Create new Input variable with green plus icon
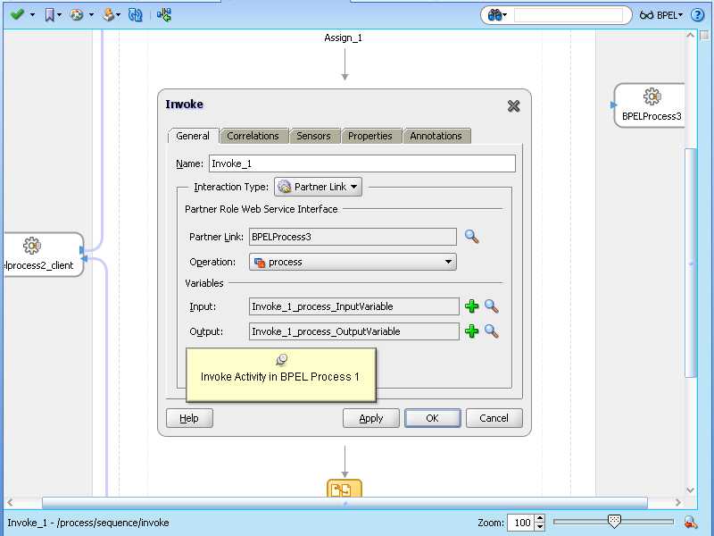714x536 pixels. [473, 306]
